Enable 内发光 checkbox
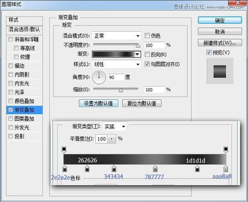 click(x=11, y=83)
